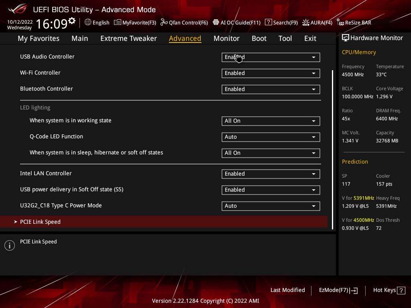Launch AI OC Guide brain icon
Viewport: 411px width, 308px height.
[x=216, y=22]
